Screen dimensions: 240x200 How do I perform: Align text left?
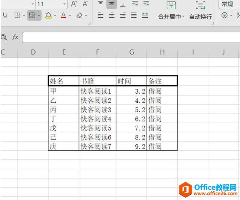click(x=100, y=15)
